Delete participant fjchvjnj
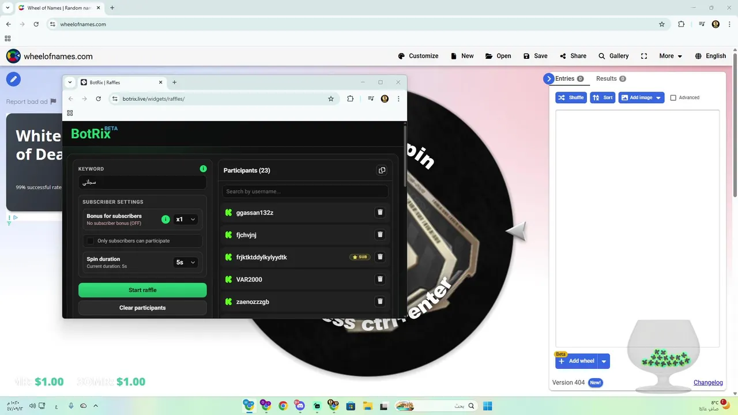The height and width of the screenshot is (415, 738). [380, 235]
